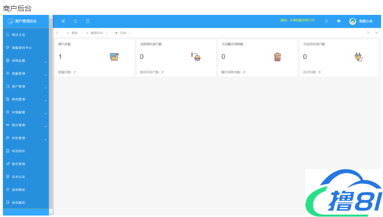Viewport: 383px width, 217px height.
Task: Click the refresh icon in top bar
Action: (76, 21)
